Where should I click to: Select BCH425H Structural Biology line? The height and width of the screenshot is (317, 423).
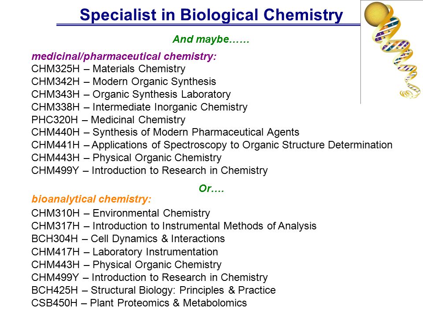[x=153, y=290]
